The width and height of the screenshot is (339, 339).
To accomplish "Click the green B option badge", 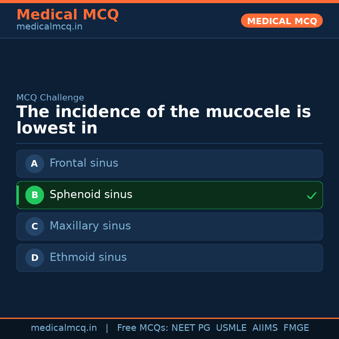I will click(x=35, y=195).
